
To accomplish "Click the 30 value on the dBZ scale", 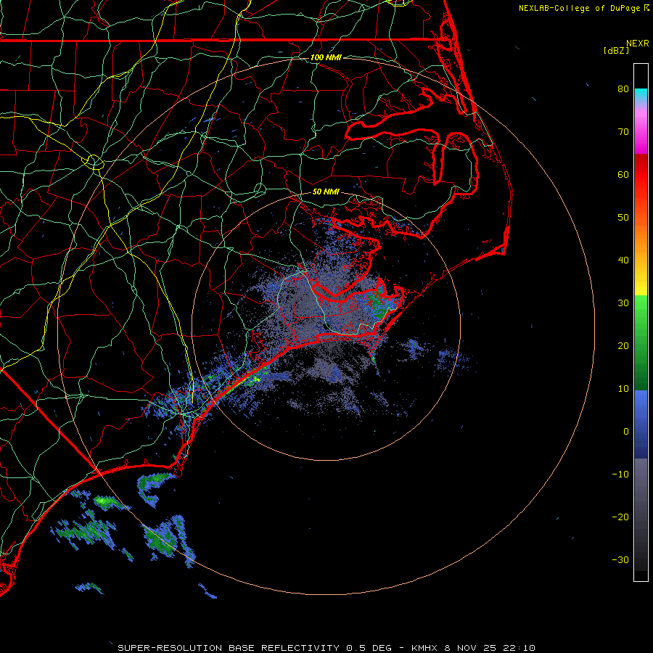I will (623, 303).
